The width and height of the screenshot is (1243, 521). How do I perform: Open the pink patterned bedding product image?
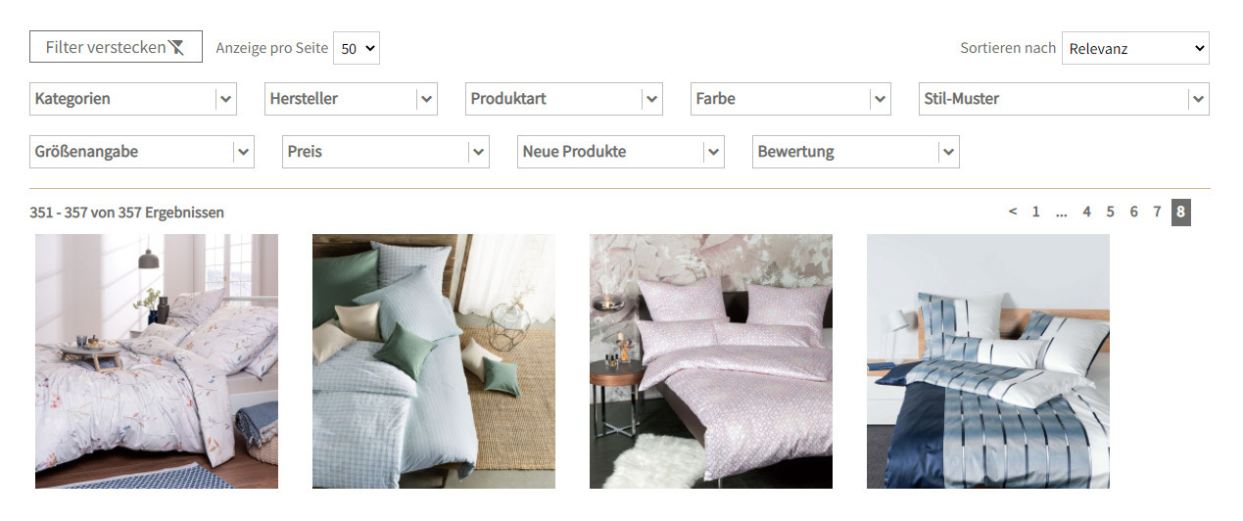[x=710, y=360]
